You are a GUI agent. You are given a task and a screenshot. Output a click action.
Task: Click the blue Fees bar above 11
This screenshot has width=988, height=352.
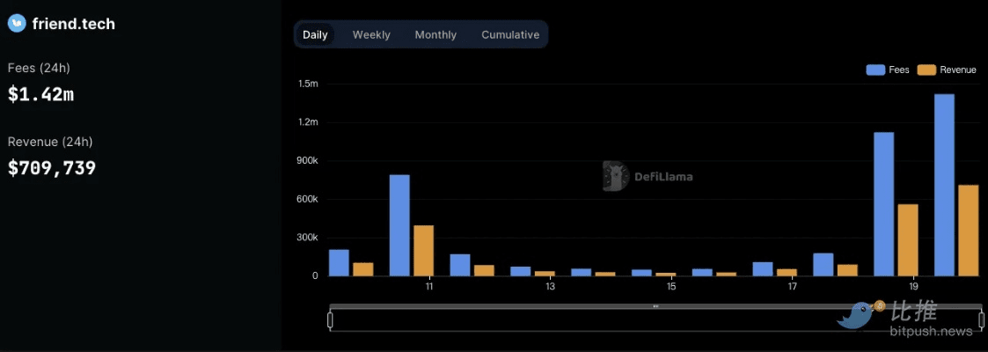pyautogui.click(x=399, y=225)
